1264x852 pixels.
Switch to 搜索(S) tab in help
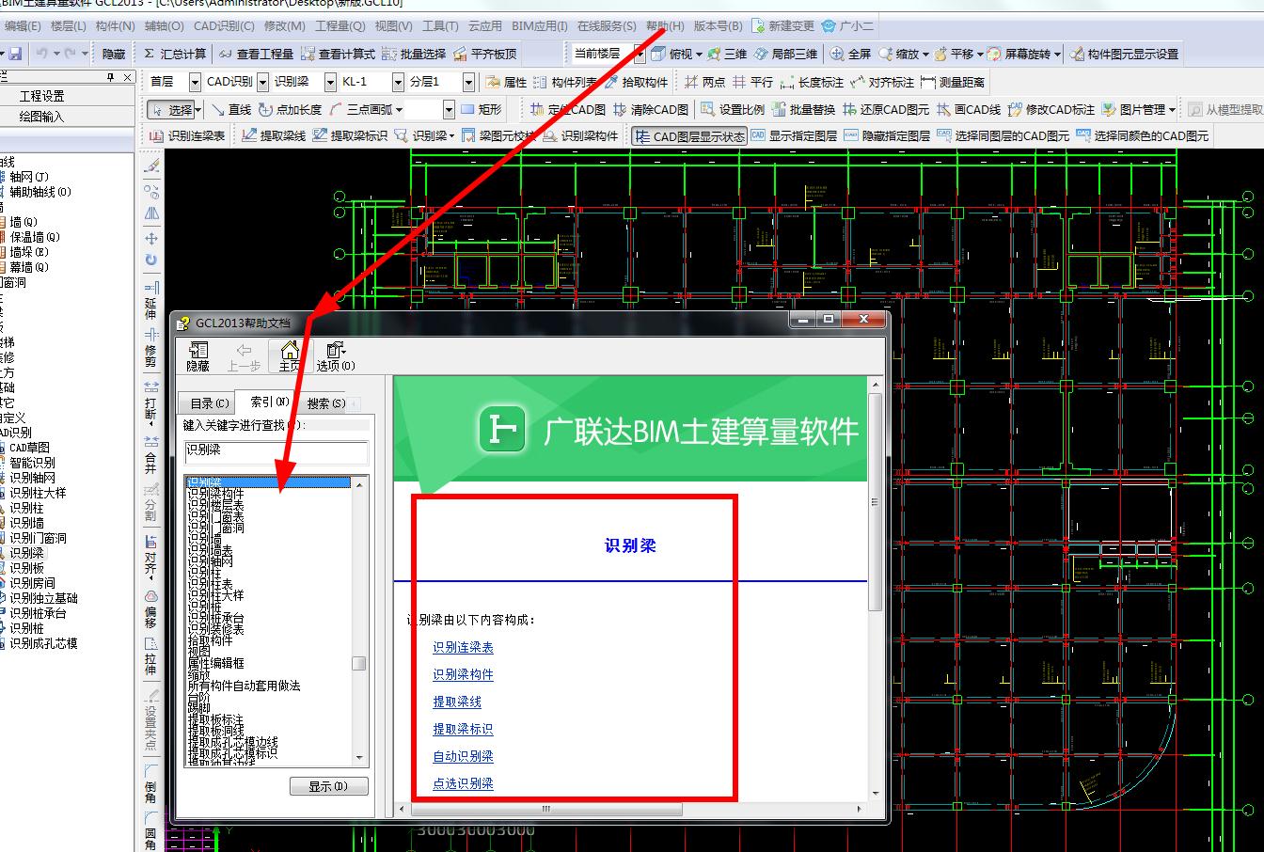(325, 402)
